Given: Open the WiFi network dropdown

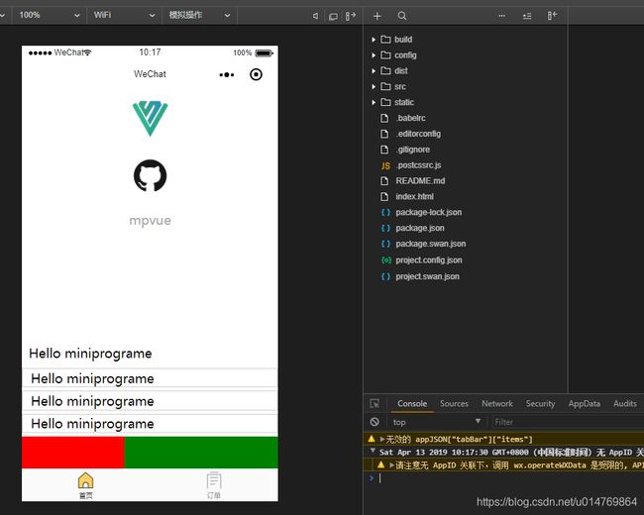Looking at the screenshot, I should point(125,15).
